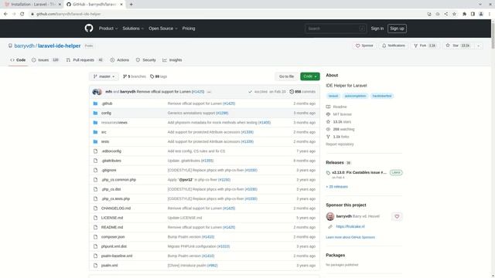Screen dimensions: 495x278
Task: Open the psalm.xml file
Action: click(x=109, y=266)
